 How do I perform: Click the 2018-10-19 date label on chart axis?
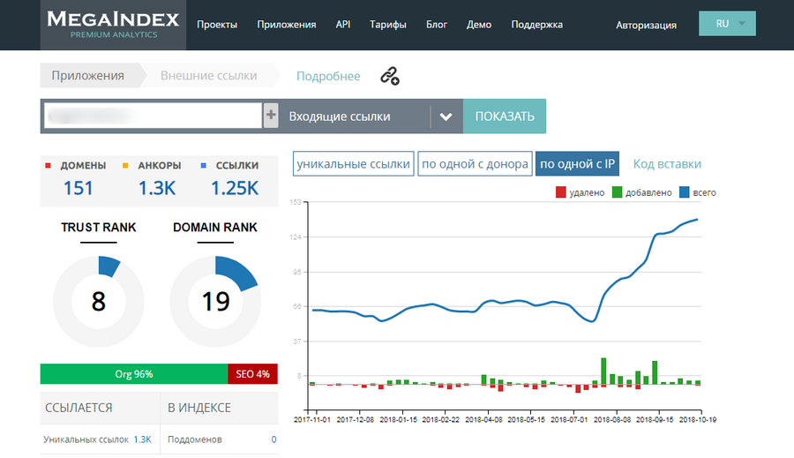[x=698, y=419]
